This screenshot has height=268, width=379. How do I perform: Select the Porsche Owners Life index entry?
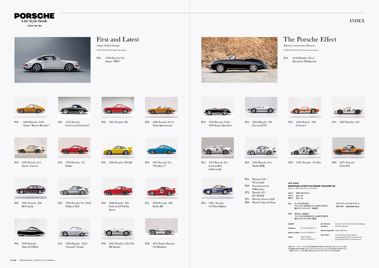pyautogui.click(x=263, y=199)
